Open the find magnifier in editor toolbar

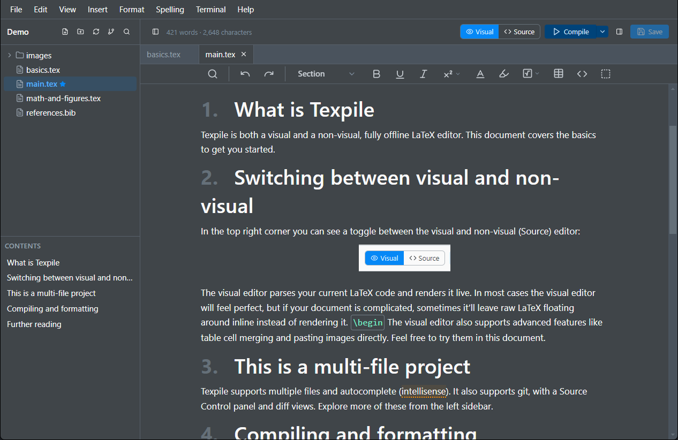pos(213,74)
